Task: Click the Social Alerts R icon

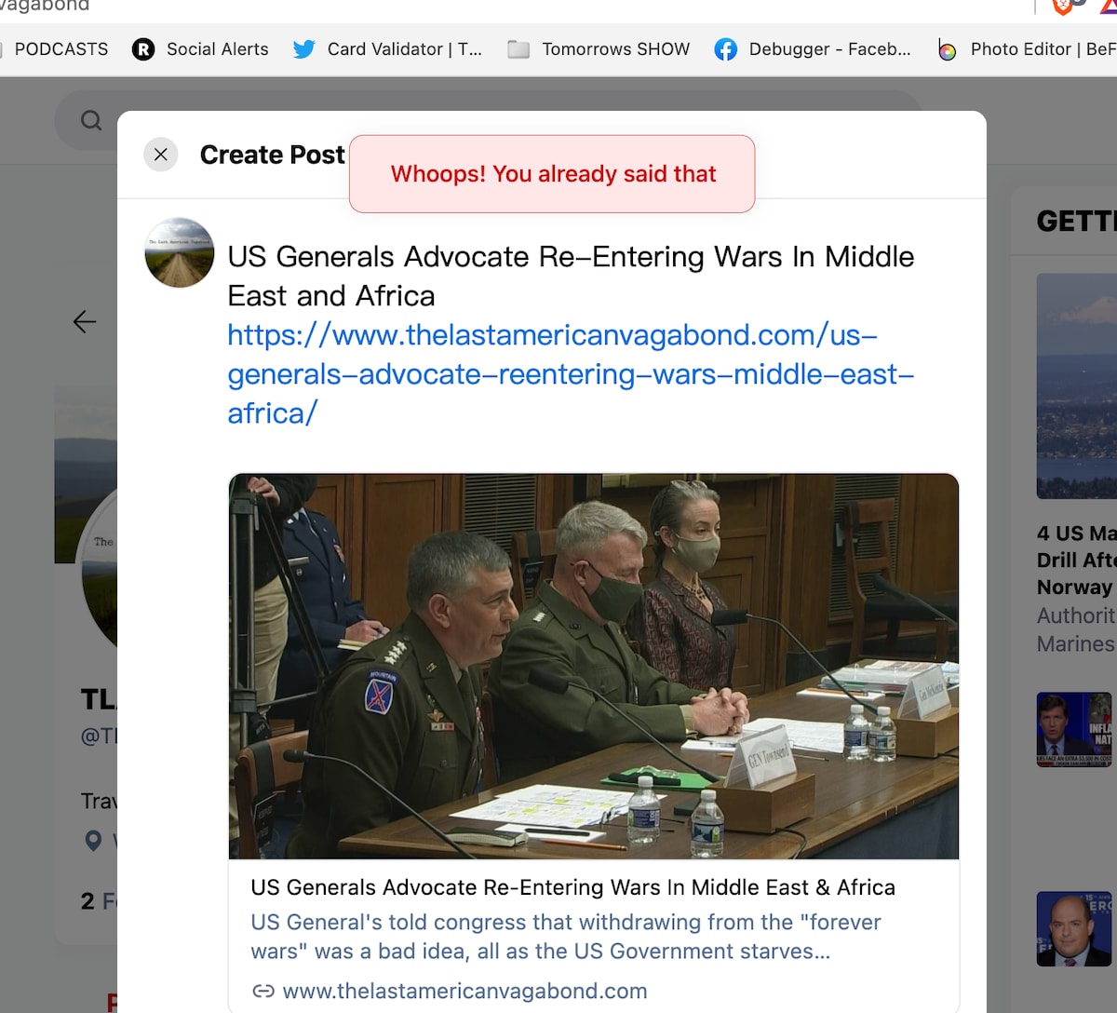Action: (x=143, y=49)
